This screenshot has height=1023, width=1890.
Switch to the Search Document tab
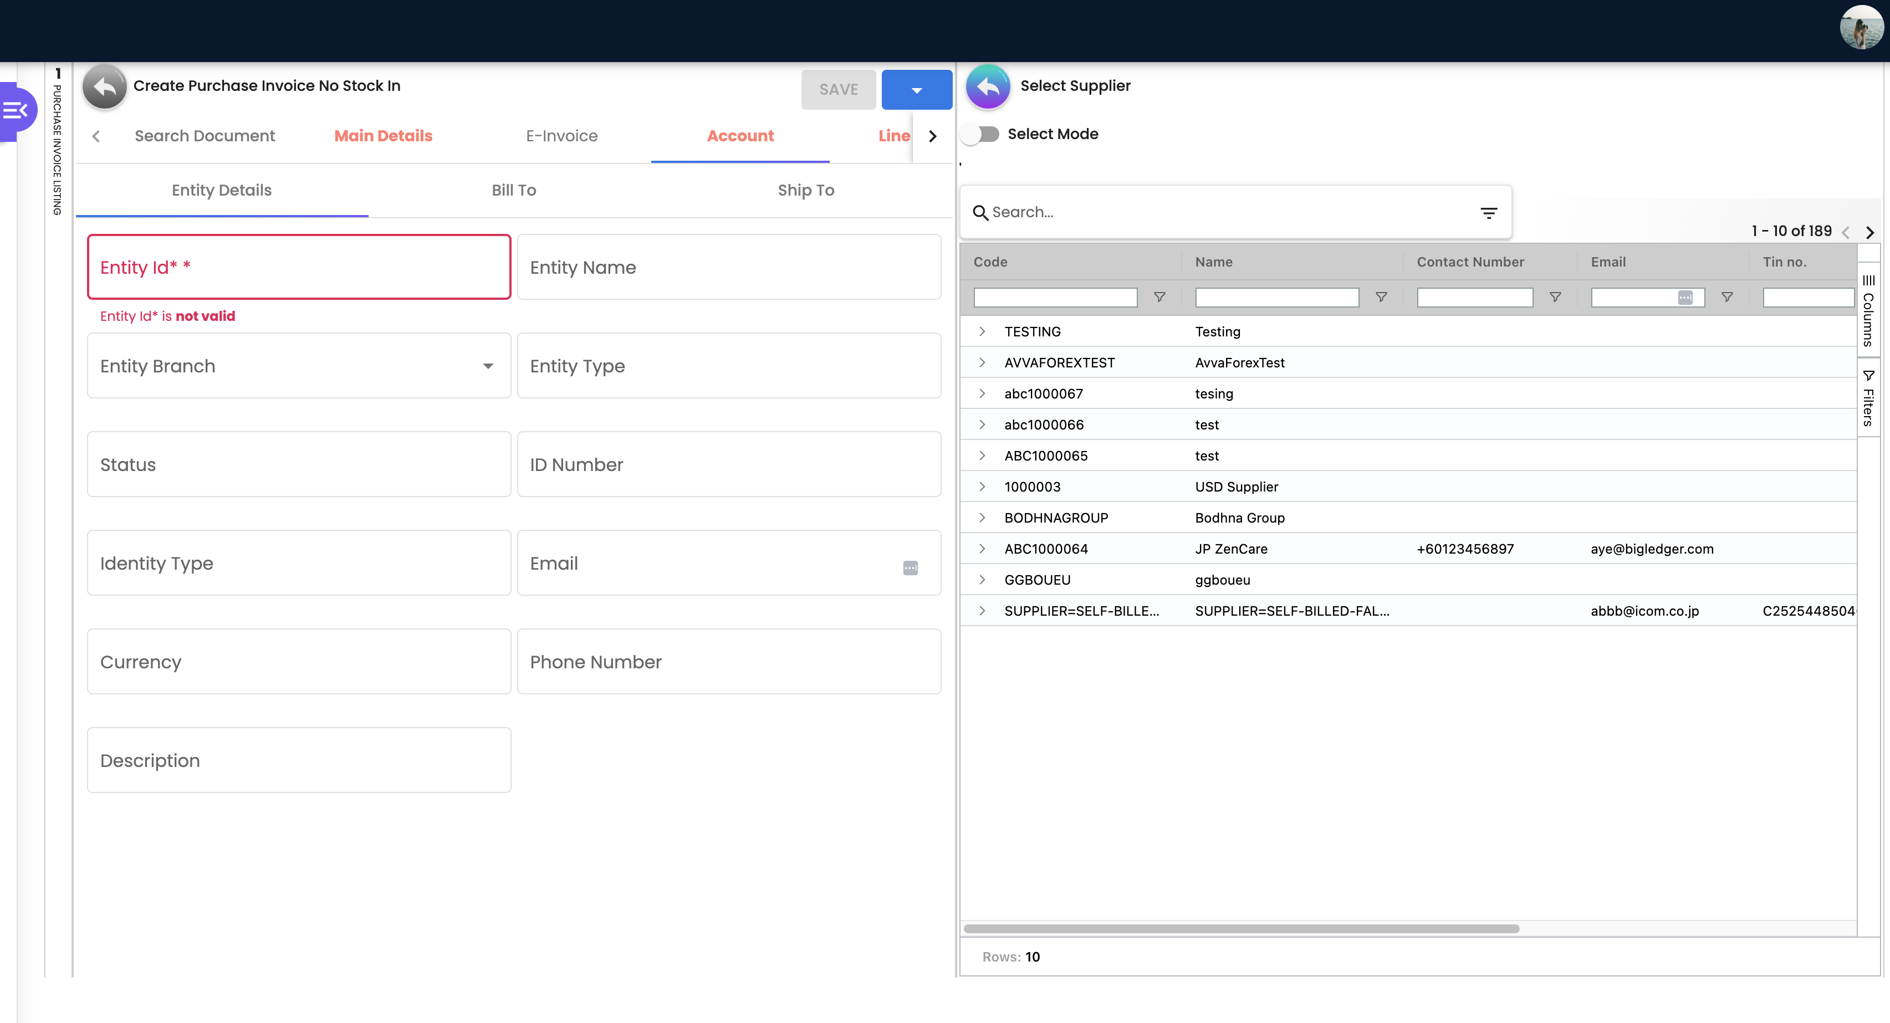point(205,136)
